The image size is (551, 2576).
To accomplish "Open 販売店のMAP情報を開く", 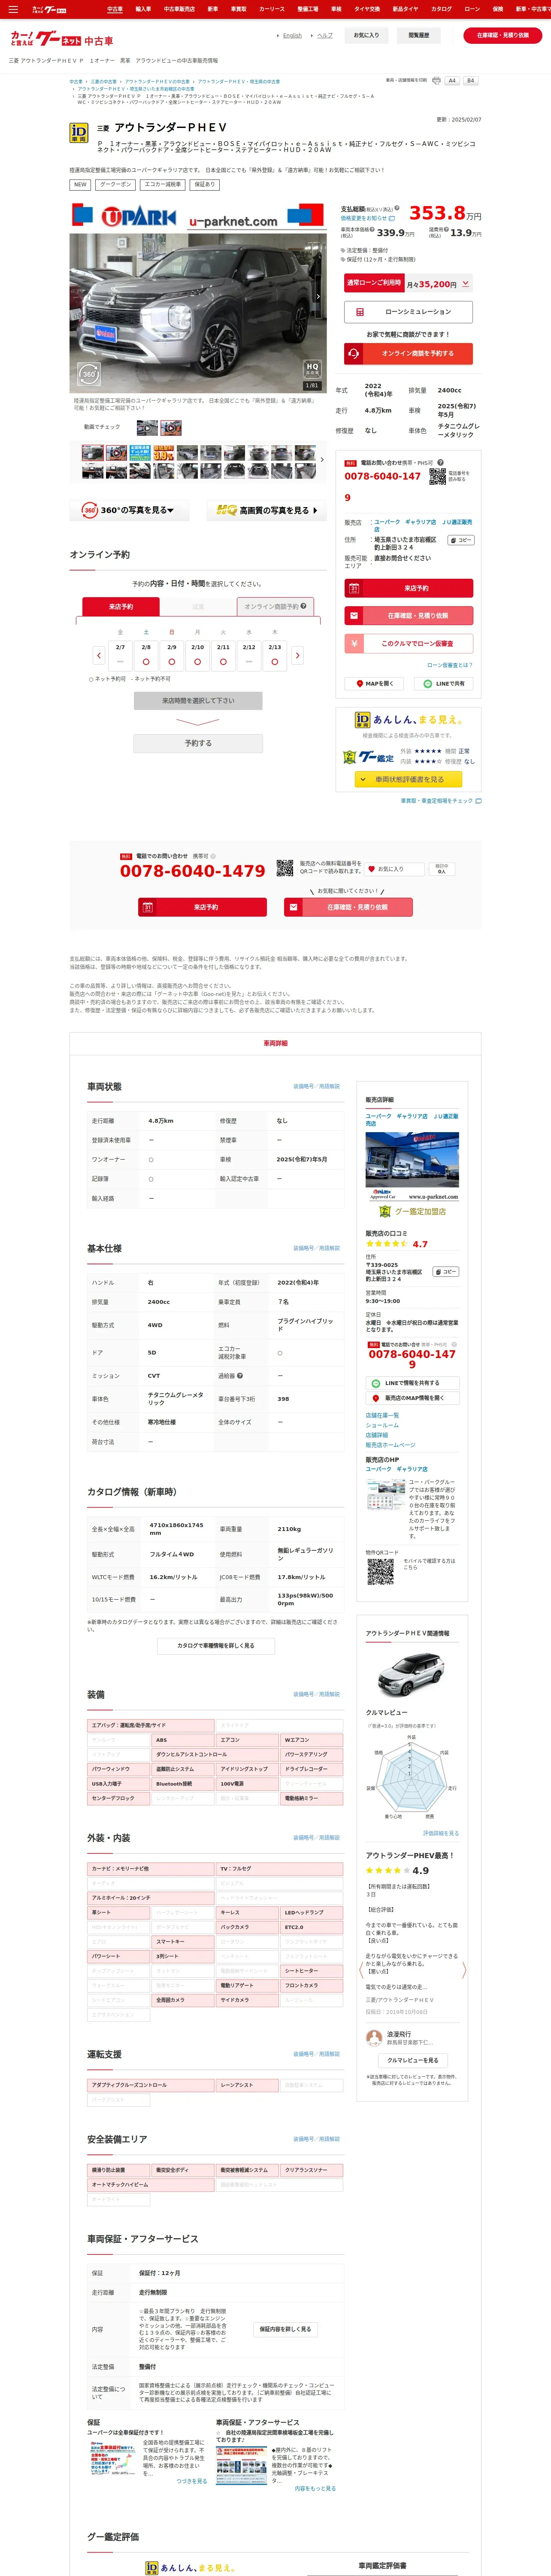I will pyautogui.click(x=412, y=1398).
